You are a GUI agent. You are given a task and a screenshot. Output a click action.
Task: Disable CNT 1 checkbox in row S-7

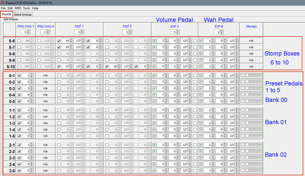59,47
